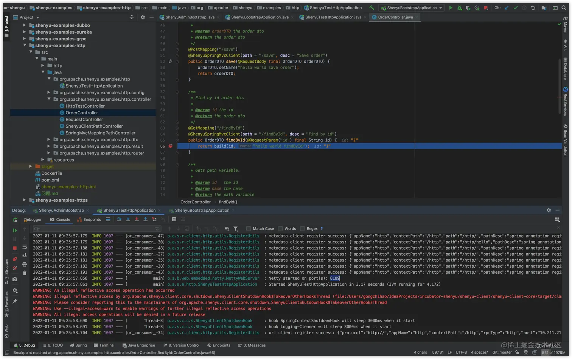Mute breakpoints in the debug sidebar

point(15,268)
